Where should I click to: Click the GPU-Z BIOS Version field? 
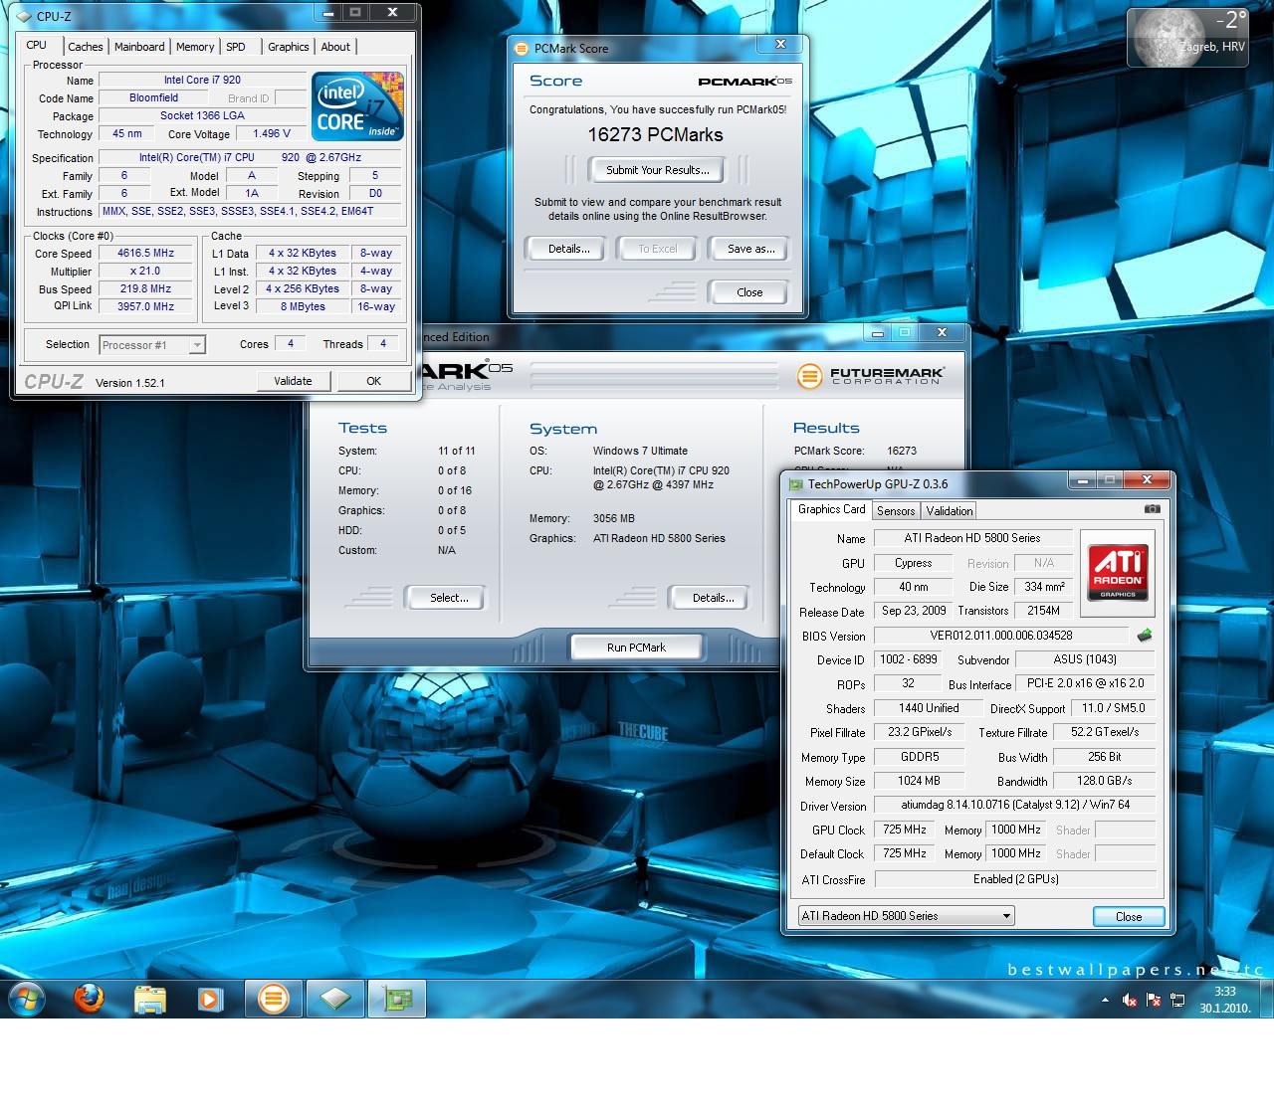tap(1000, 635)
